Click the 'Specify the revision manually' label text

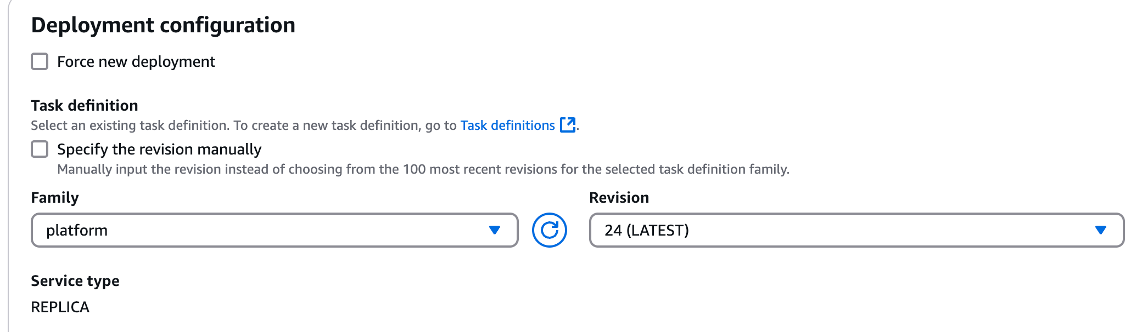coord(159,150)
